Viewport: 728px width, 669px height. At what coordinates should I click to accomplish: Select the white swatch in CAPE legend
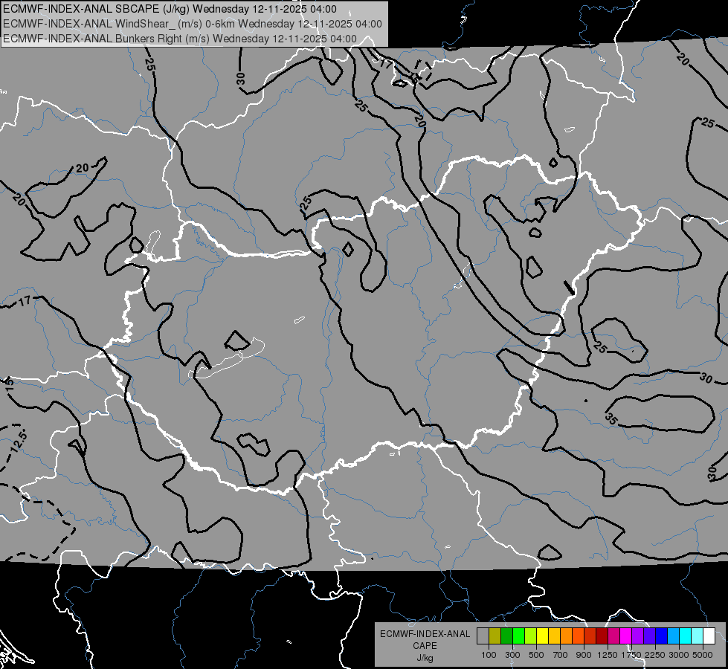tap(709, 636)
